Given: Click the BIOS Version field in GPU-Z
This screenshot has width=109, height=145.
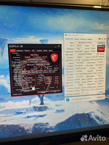Looking at the screenshot, I should 85,54.
